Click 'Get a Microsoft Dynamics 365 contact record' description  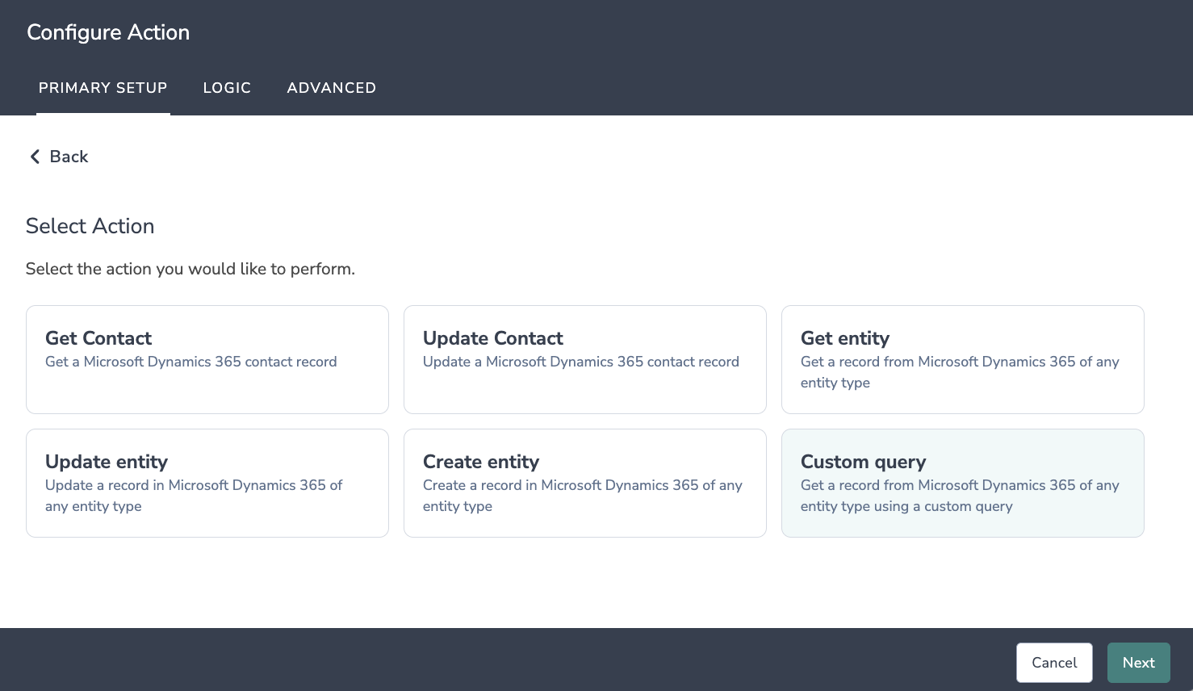(191, 362)
